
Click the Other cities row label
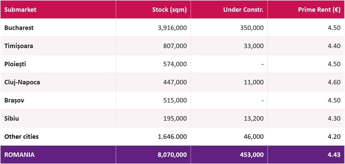point(21,136)
